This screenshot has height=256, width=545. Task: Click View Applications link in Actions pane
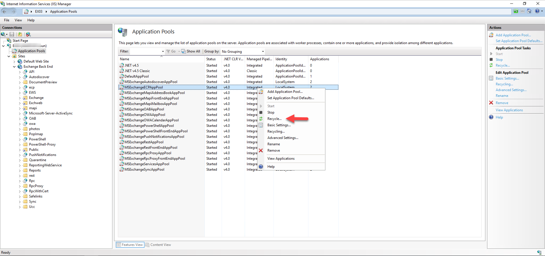(x=509, y=110)
